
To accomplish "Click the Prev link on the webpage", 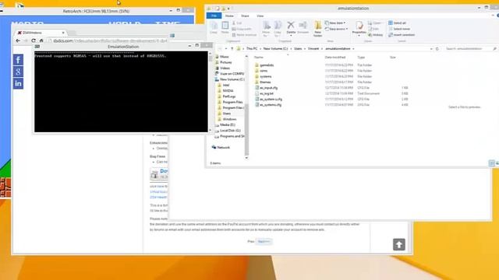I will (x=251, y=242).
